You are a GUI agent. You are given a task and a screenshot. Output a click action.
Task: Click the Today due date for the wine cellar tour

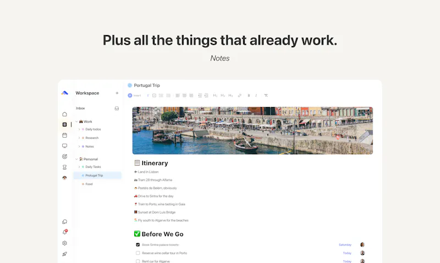[x=347, y=253]
